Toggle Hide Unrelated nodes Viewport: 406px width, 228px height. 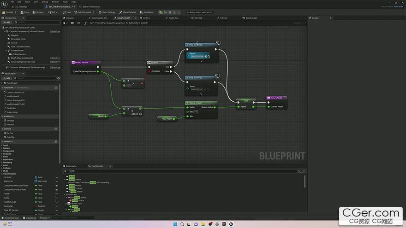pos(83,12)
